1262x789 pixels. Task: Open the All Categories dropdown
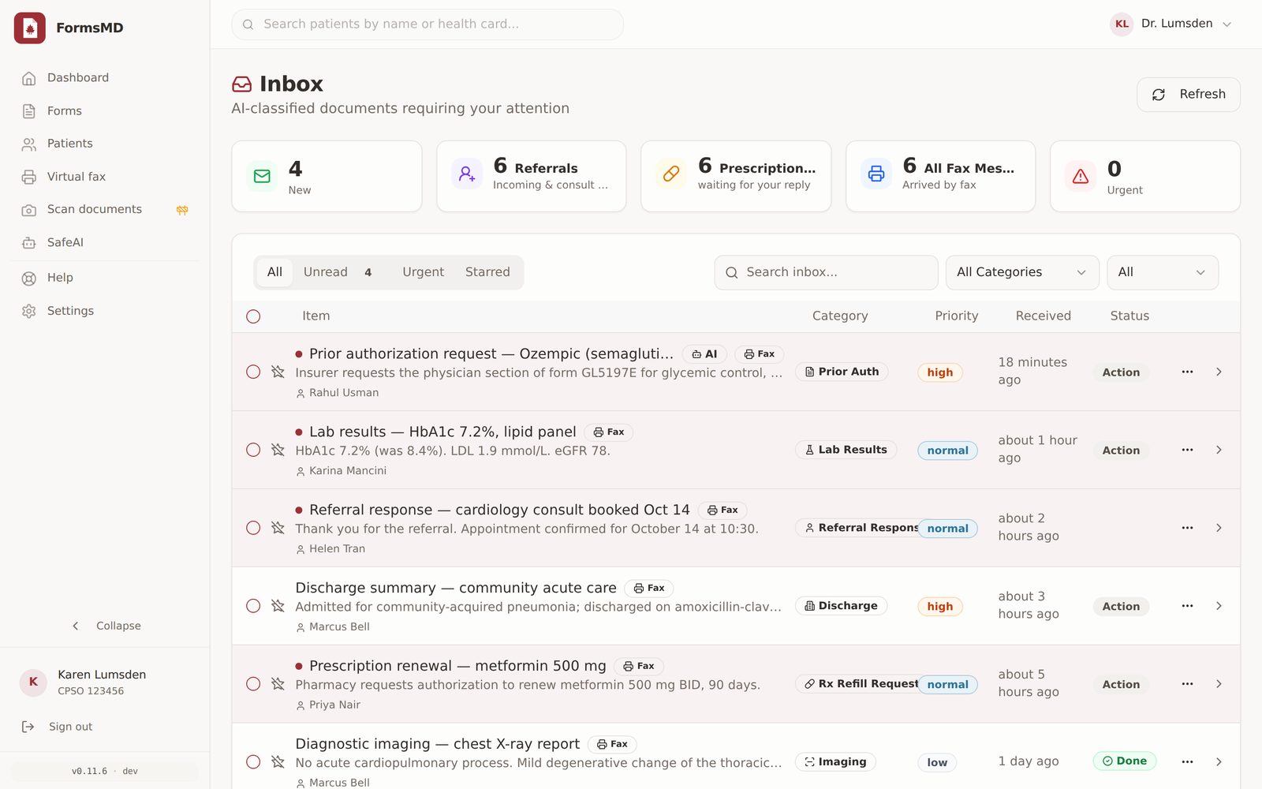point(1022,272)
